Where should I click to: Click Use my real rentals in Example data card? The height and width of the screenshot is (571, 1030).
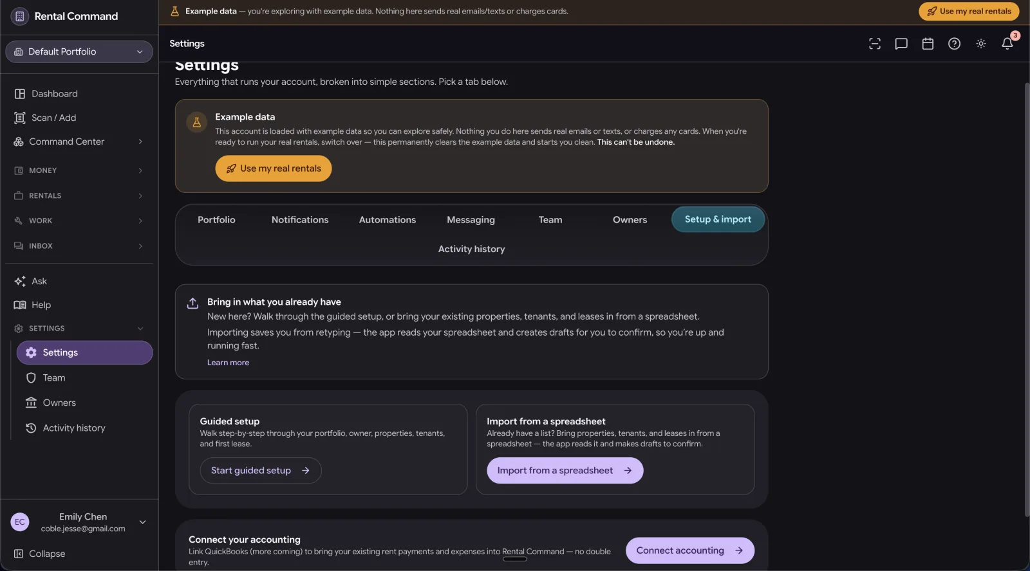274,168
